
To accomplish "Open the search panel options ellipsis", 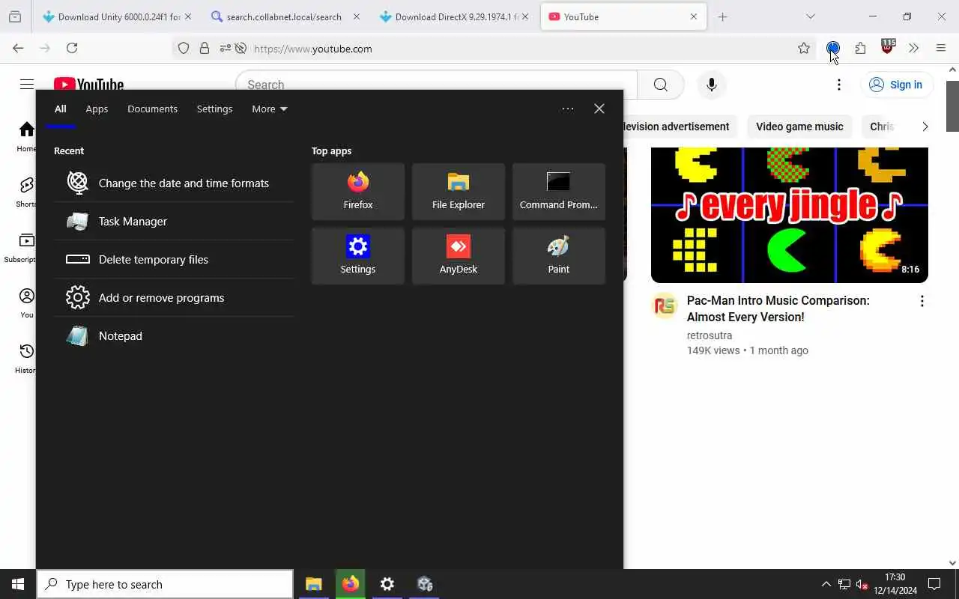I will [568, 109].
